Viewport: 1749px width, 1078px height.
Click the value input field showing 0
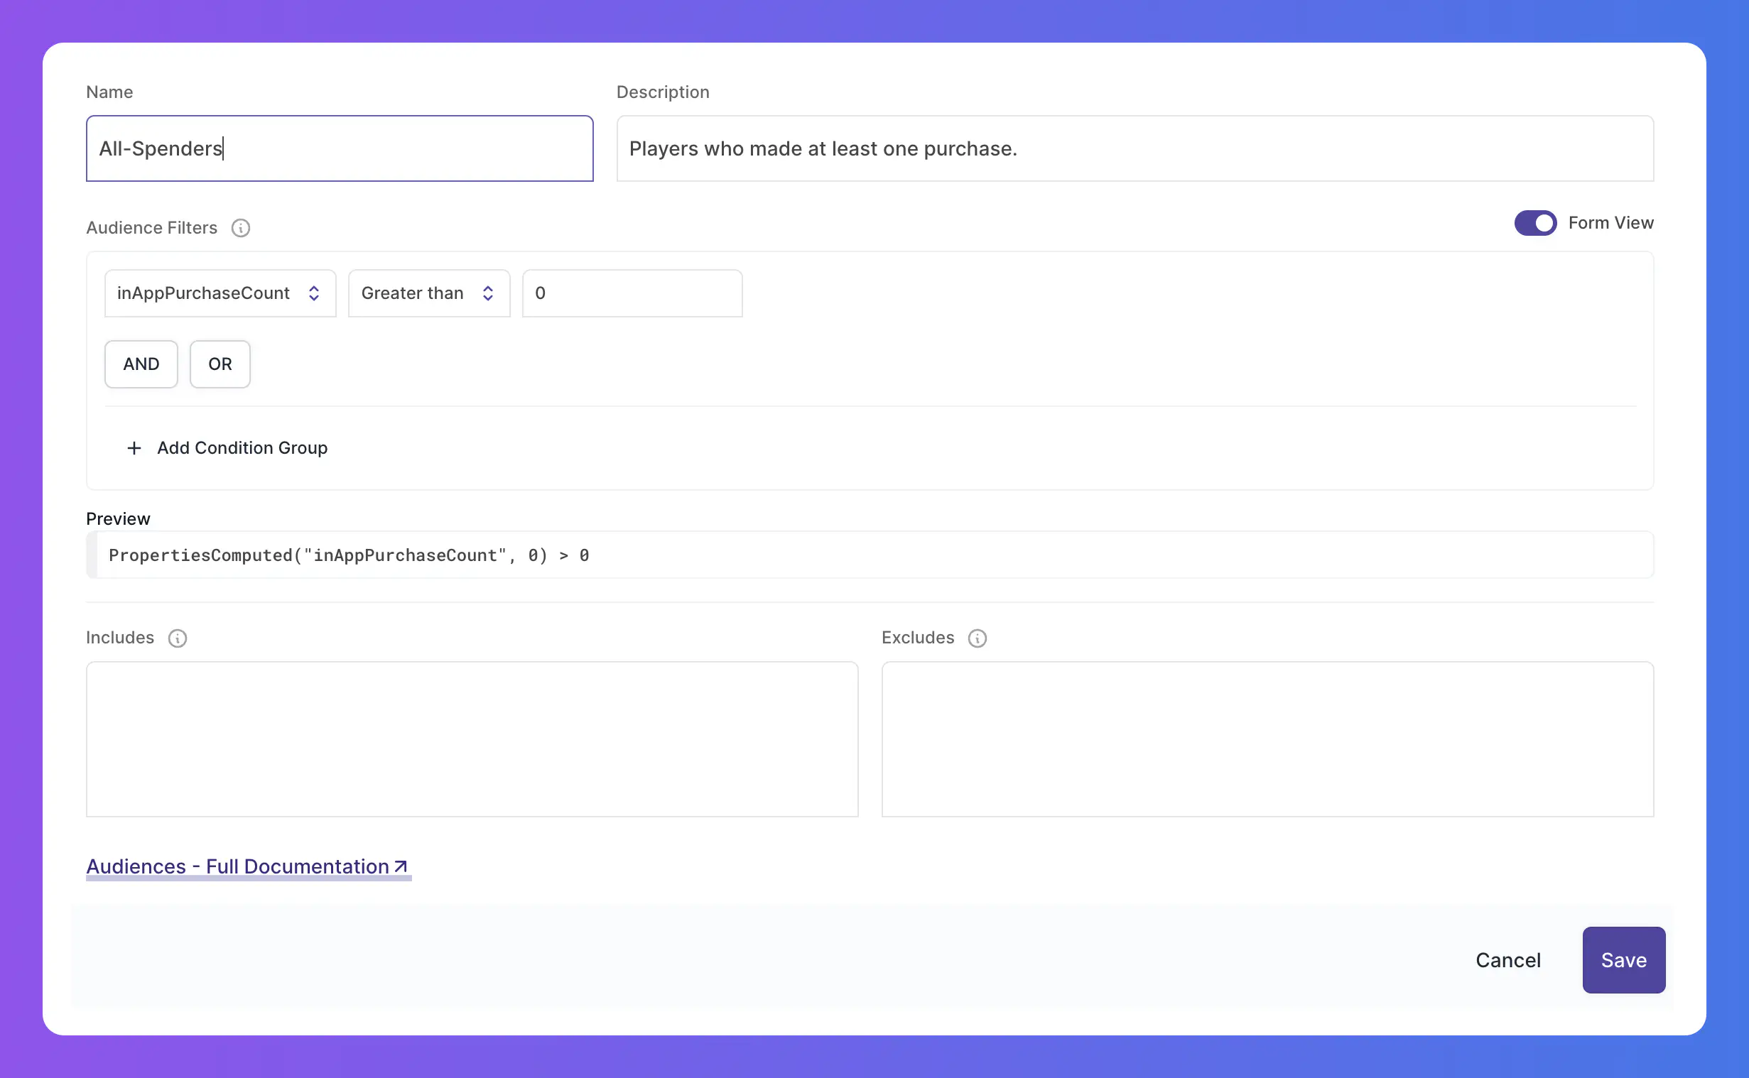[631, 293]
